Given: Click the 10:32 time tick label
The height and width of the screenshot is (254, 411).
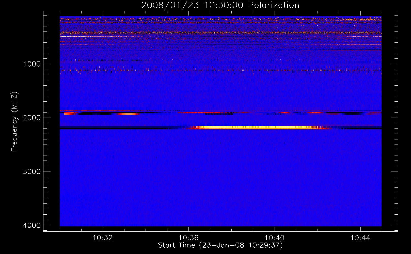Looking at the screenshot, I should (103, 238).
